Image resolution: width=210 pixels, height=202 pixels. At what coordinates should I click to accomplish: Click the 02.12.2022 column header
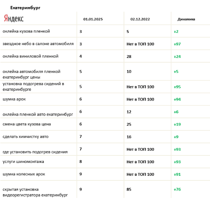pyautogui.click(x=140, y=19)
